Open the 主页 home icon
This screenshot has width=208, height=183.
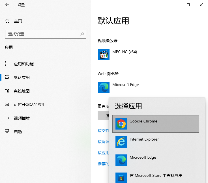point(7,21)
